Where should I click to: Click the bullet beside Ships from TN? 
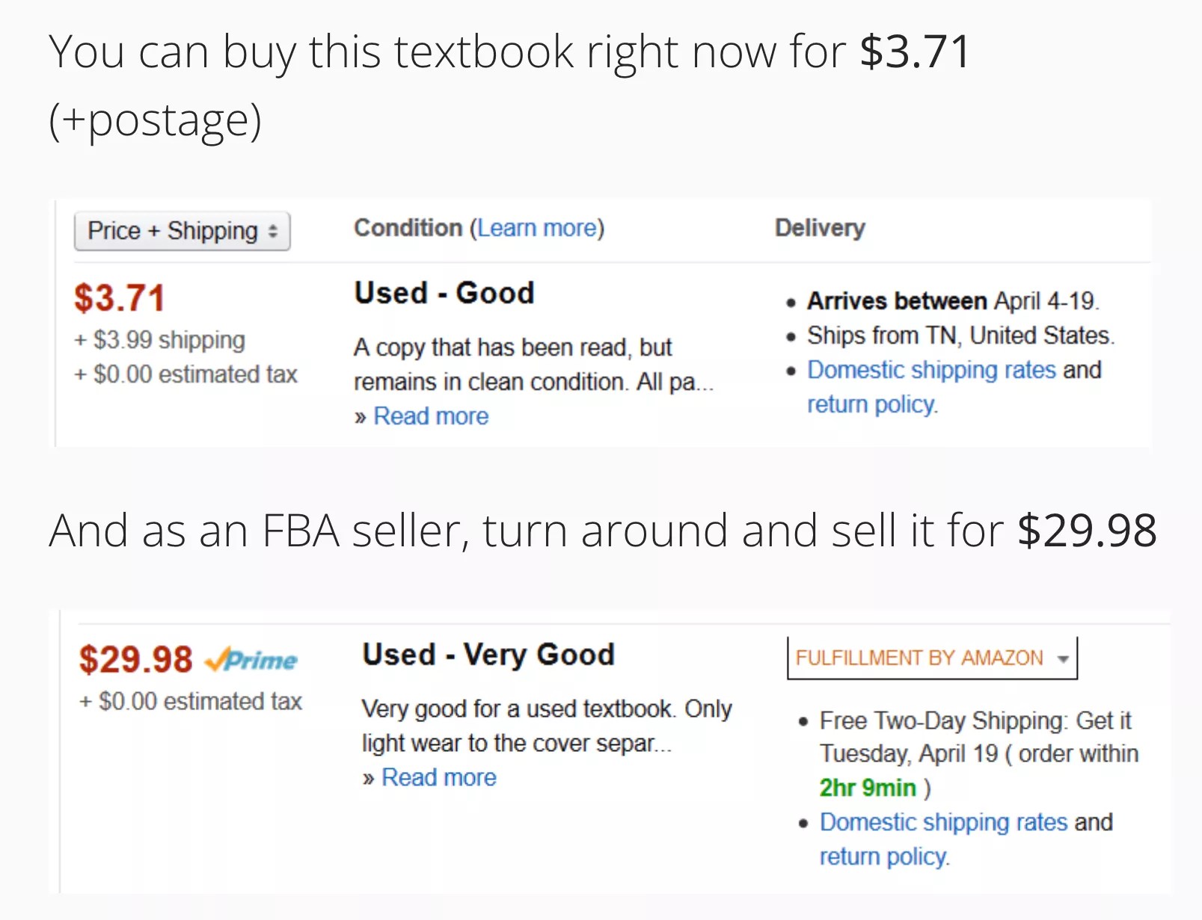point(792,336)
